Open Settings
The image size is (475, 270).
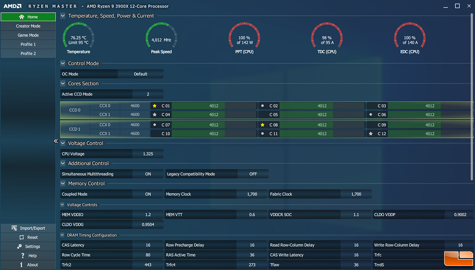(28, 246)
